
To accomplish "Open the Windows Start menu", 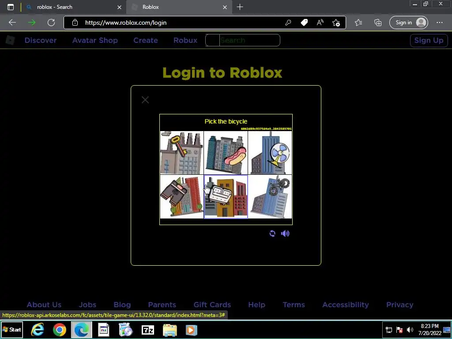I will [12, 329].
